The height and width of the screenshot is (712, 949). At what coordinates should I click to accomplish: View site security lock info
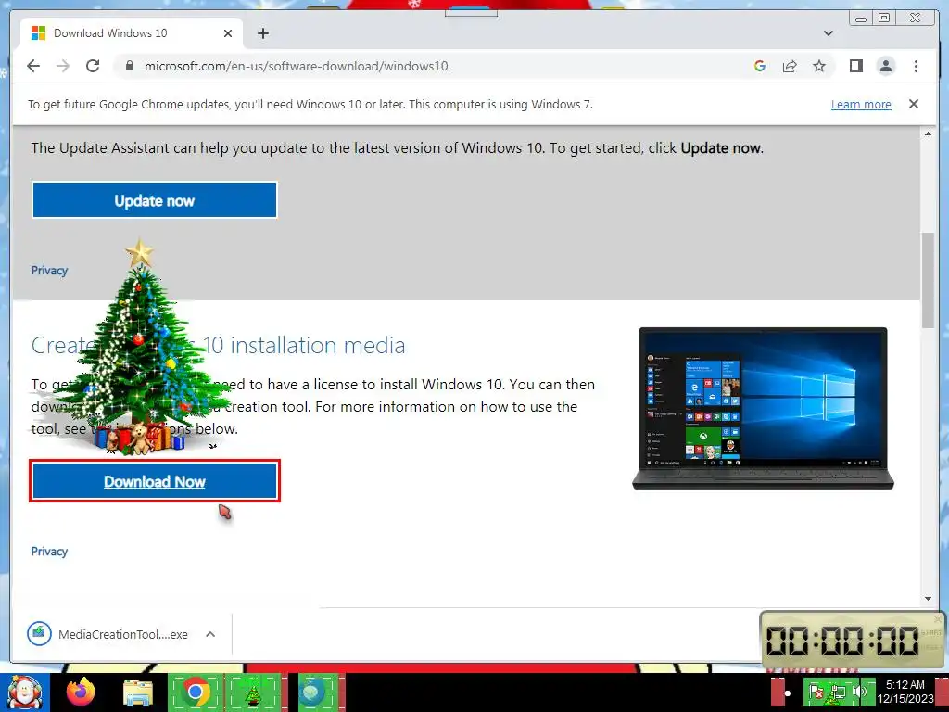click(129, 66)
